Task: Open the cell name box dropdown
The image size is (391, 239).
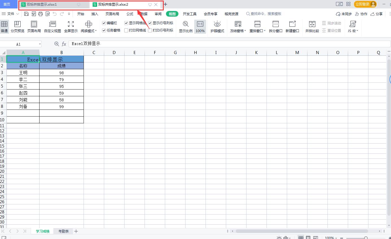Action: pyautogui.click(x=40, y=44)
